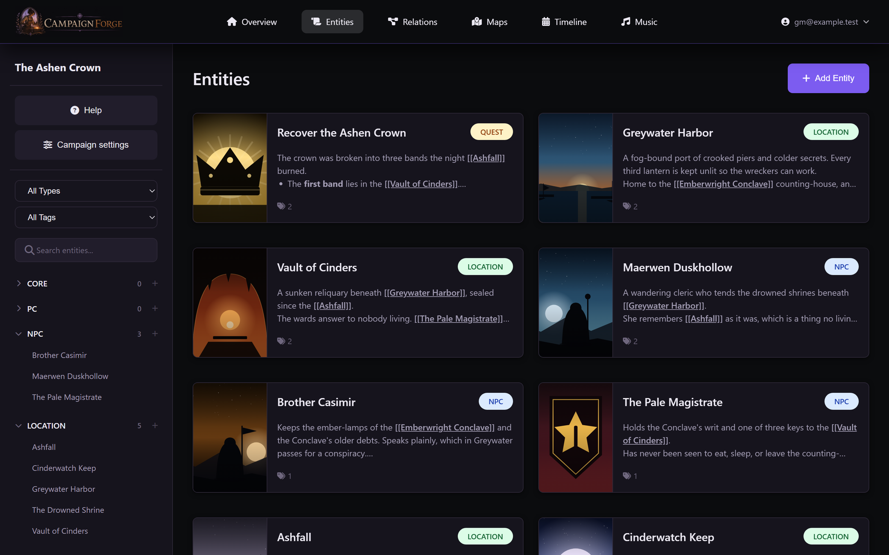Open [[Ashfall]] link in Maerwen Duskhollow card
This screenshot has width=889, height=555.
(x=704, y=318)
